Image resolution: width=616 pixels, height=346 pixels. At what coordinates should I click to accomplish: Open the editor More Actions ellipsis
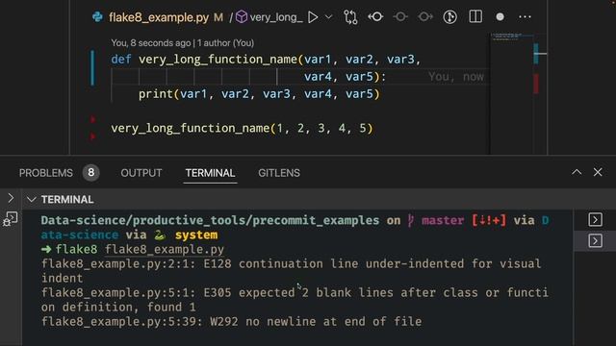pyautogui.click(x=525, y=17)
